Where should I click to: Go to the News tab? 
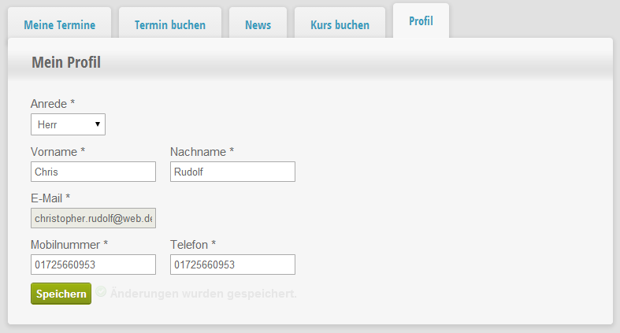point(258,24)
